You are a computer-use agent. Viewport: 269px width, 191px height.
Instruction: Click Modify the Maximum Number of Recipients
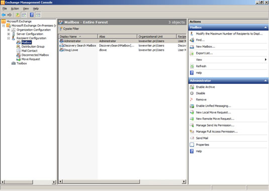(229, 34)
